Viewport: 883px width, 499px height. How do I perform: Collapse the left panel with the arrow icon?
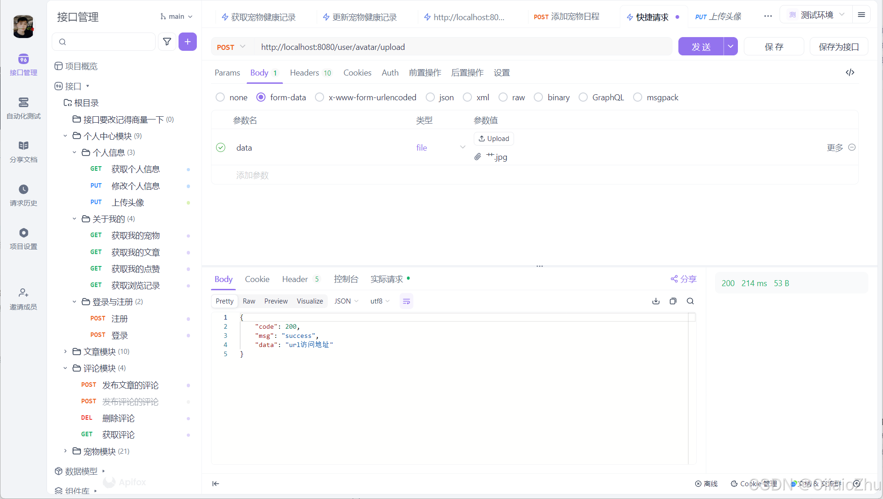(216, 483)
